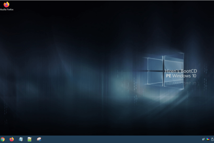214x143 pixels.
Task: Click the USB safely remove tray icon
Action: click(212, 139)
